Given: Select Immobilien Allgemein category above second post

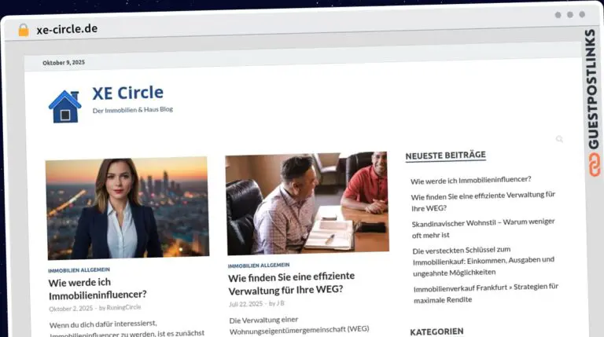Looking at the screenshot, I should [259, 265].
